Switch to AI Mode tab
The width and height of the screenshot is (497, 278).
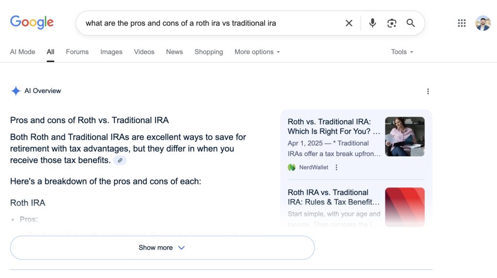[22, 52]
